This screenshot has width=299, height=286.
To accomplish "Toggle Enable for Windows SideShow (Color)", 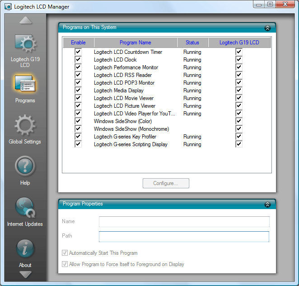I will [78, 121].
